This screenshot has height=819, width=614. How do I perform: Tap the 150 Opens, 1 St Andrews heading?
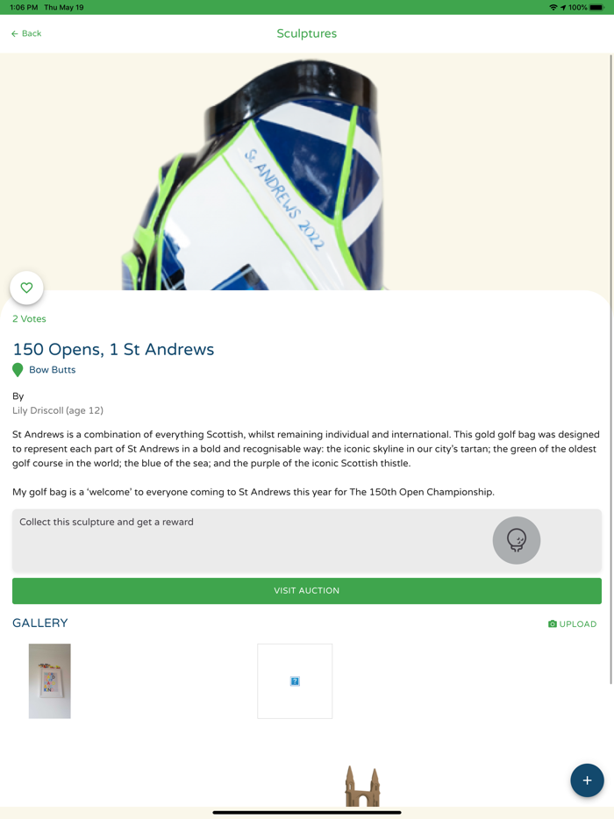pos(113,349)
